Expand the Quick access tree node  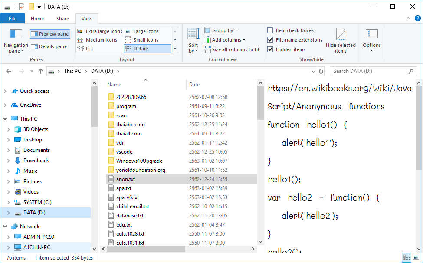(5, 91)
